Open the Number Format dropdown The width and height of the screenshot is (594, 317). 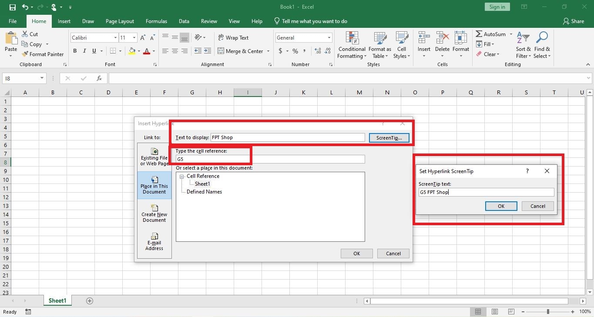[328, 37]
